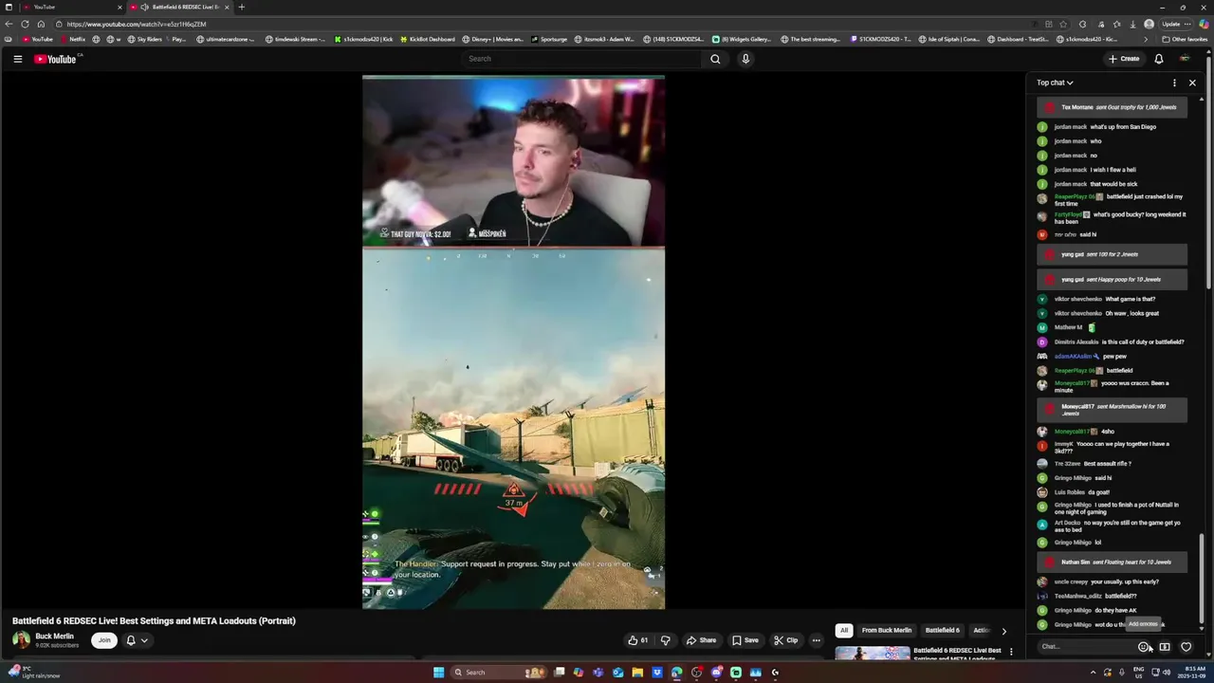The width and height of the screenshot is (1214, 683).
Task: Open live chat more options menu
Action: tap(1174, 83)
